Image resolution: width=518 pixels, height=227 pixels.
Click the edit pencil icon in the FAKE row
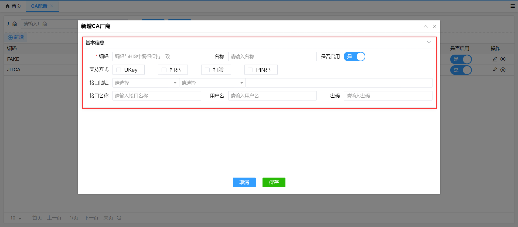(495, 59)
